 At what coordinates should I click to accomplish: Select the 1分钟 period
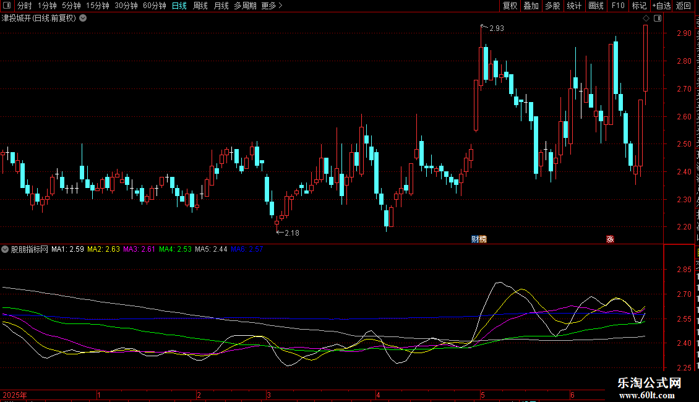pos(47,6)
